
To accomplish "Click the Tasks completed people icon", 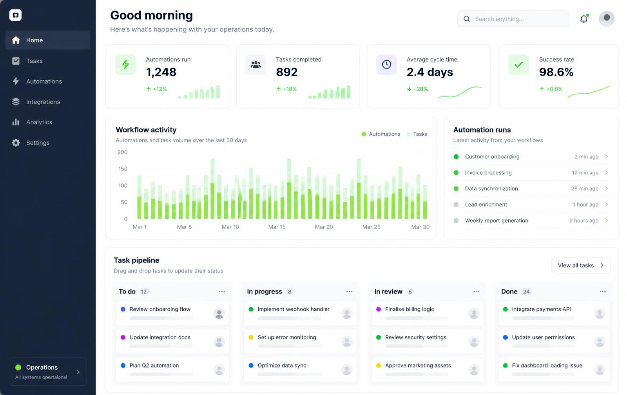I will click(x=256, y=65).
